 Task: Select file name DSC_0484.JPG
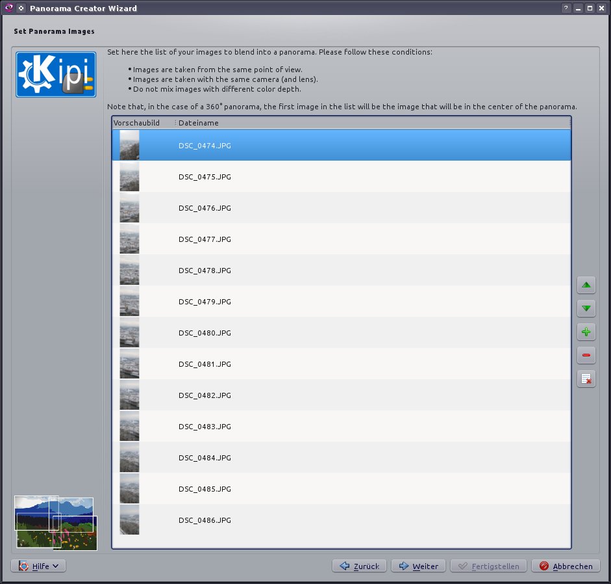[205, 458]
